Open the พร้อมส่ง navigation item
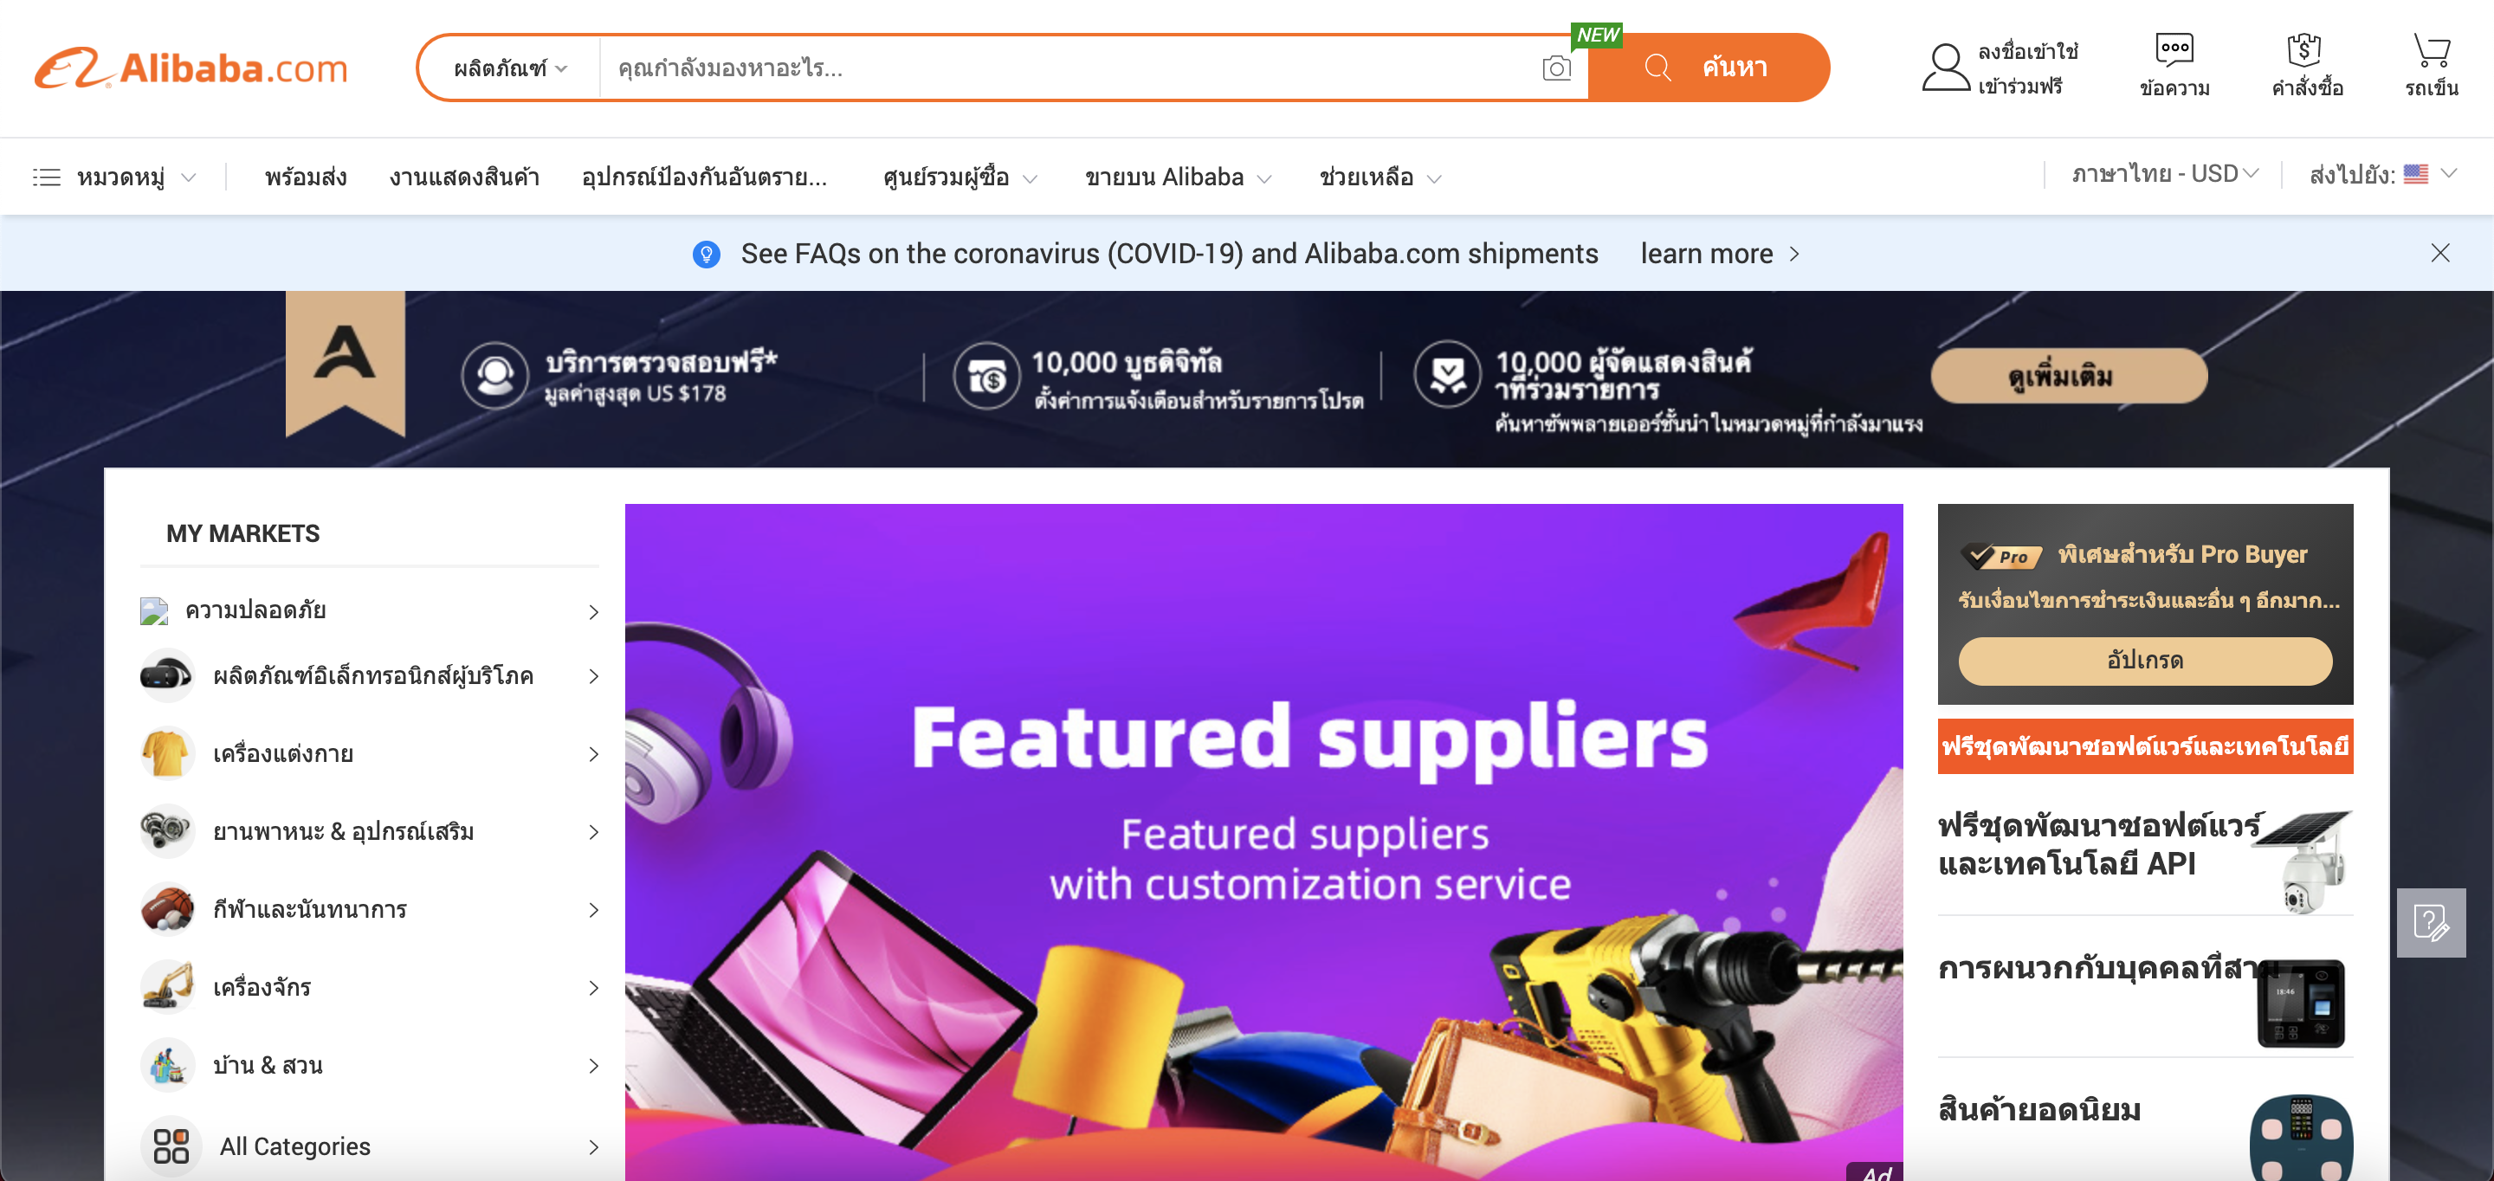Screen dimensions: 2494x1181 coord(305,177)
